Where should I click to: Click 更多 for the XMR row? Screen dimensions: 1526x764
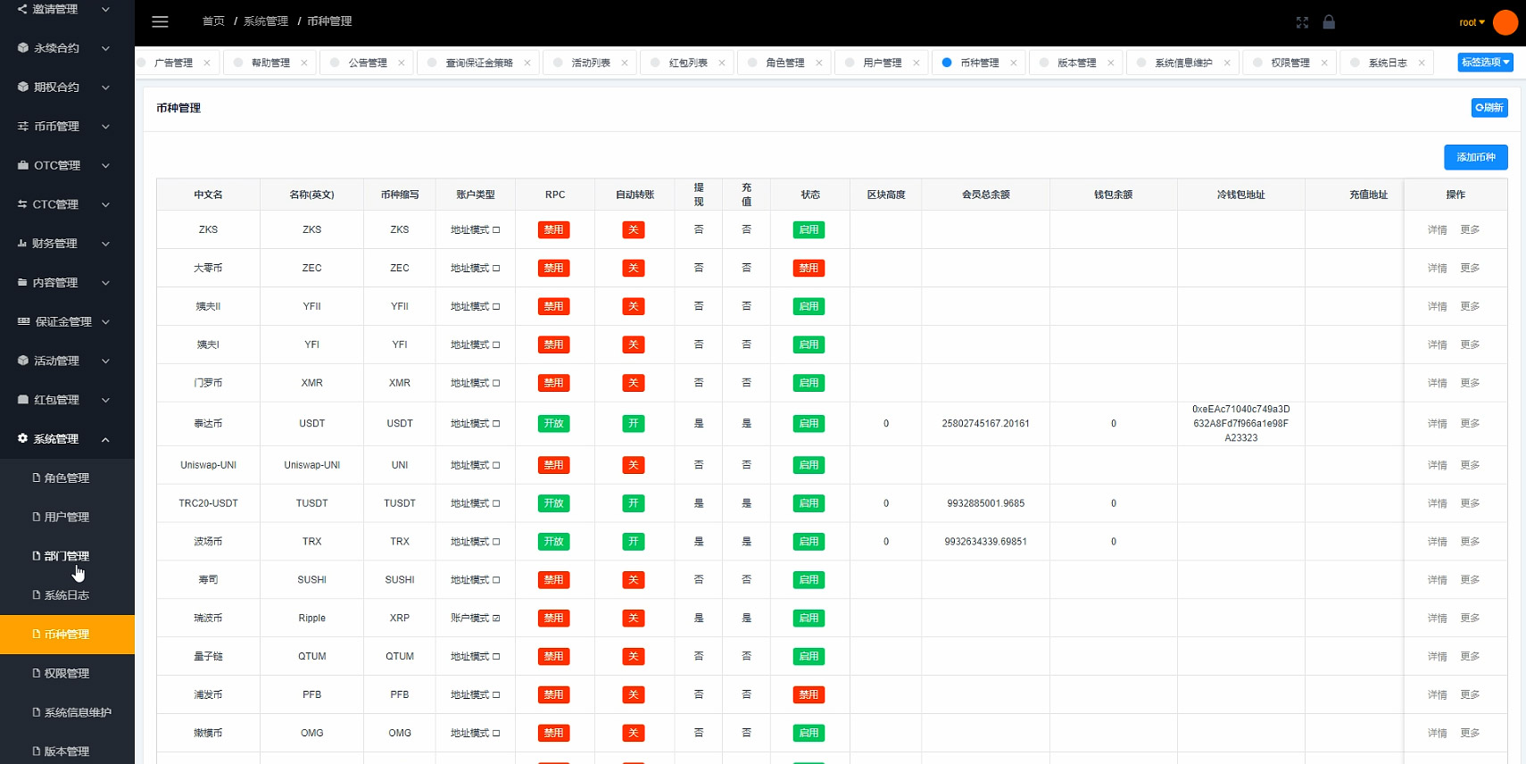pos(1470,383)
